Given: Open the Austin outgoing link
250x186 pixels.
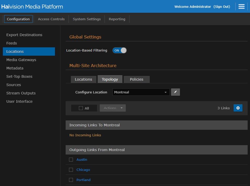Looking at the screenshot, I should [82, 160].
